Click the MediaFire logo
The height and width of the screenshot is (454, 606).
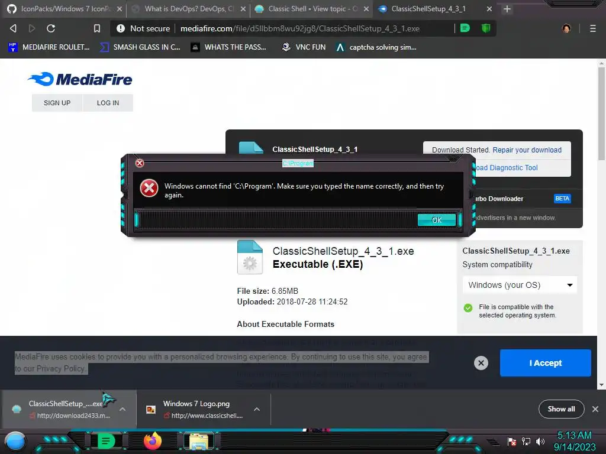coord(80,79)
